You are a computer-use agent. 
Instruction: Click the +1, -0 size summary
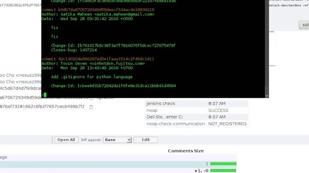click(201, 170)
